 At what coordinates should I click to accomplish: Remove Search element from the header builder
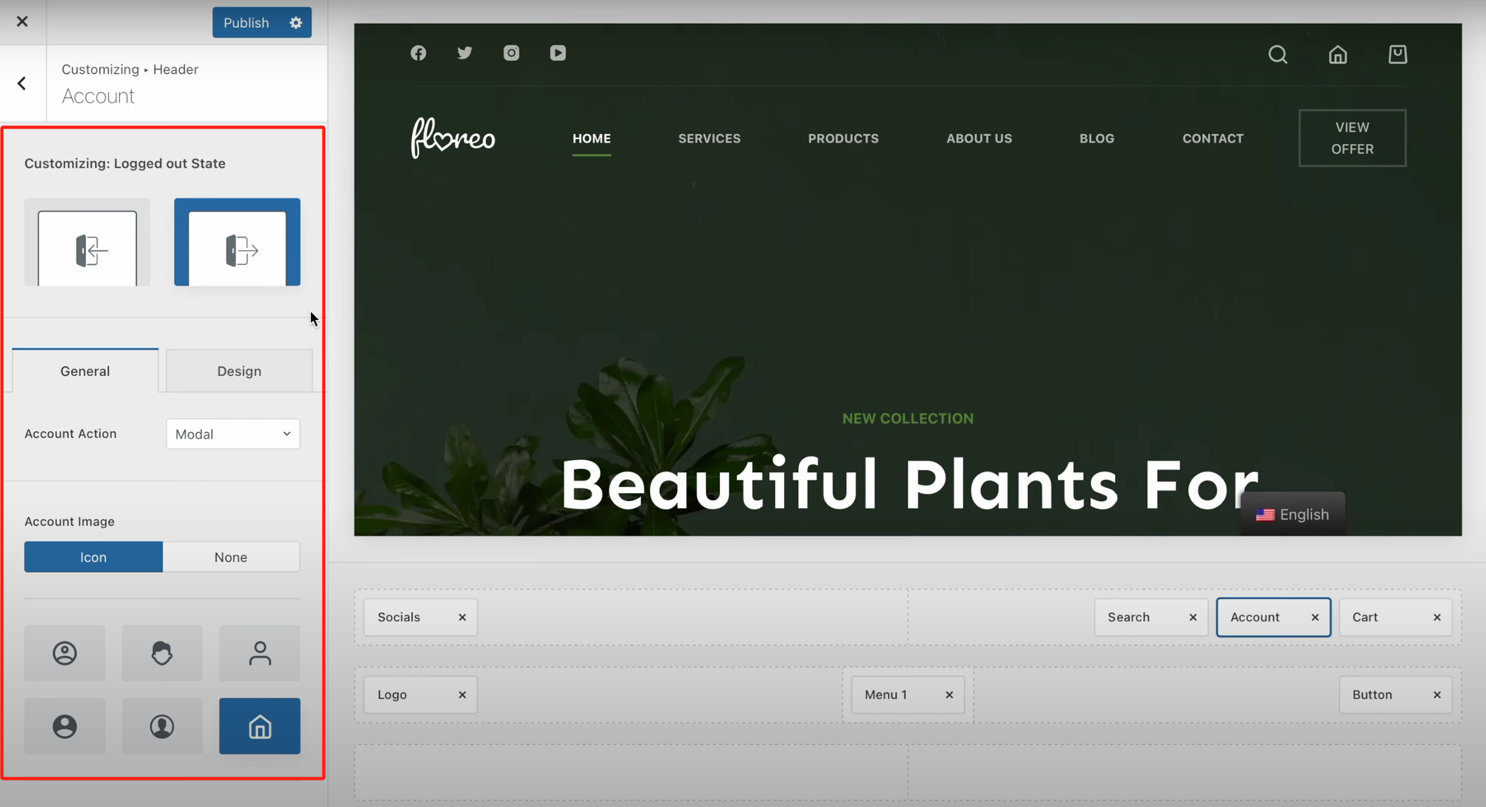1193,618
